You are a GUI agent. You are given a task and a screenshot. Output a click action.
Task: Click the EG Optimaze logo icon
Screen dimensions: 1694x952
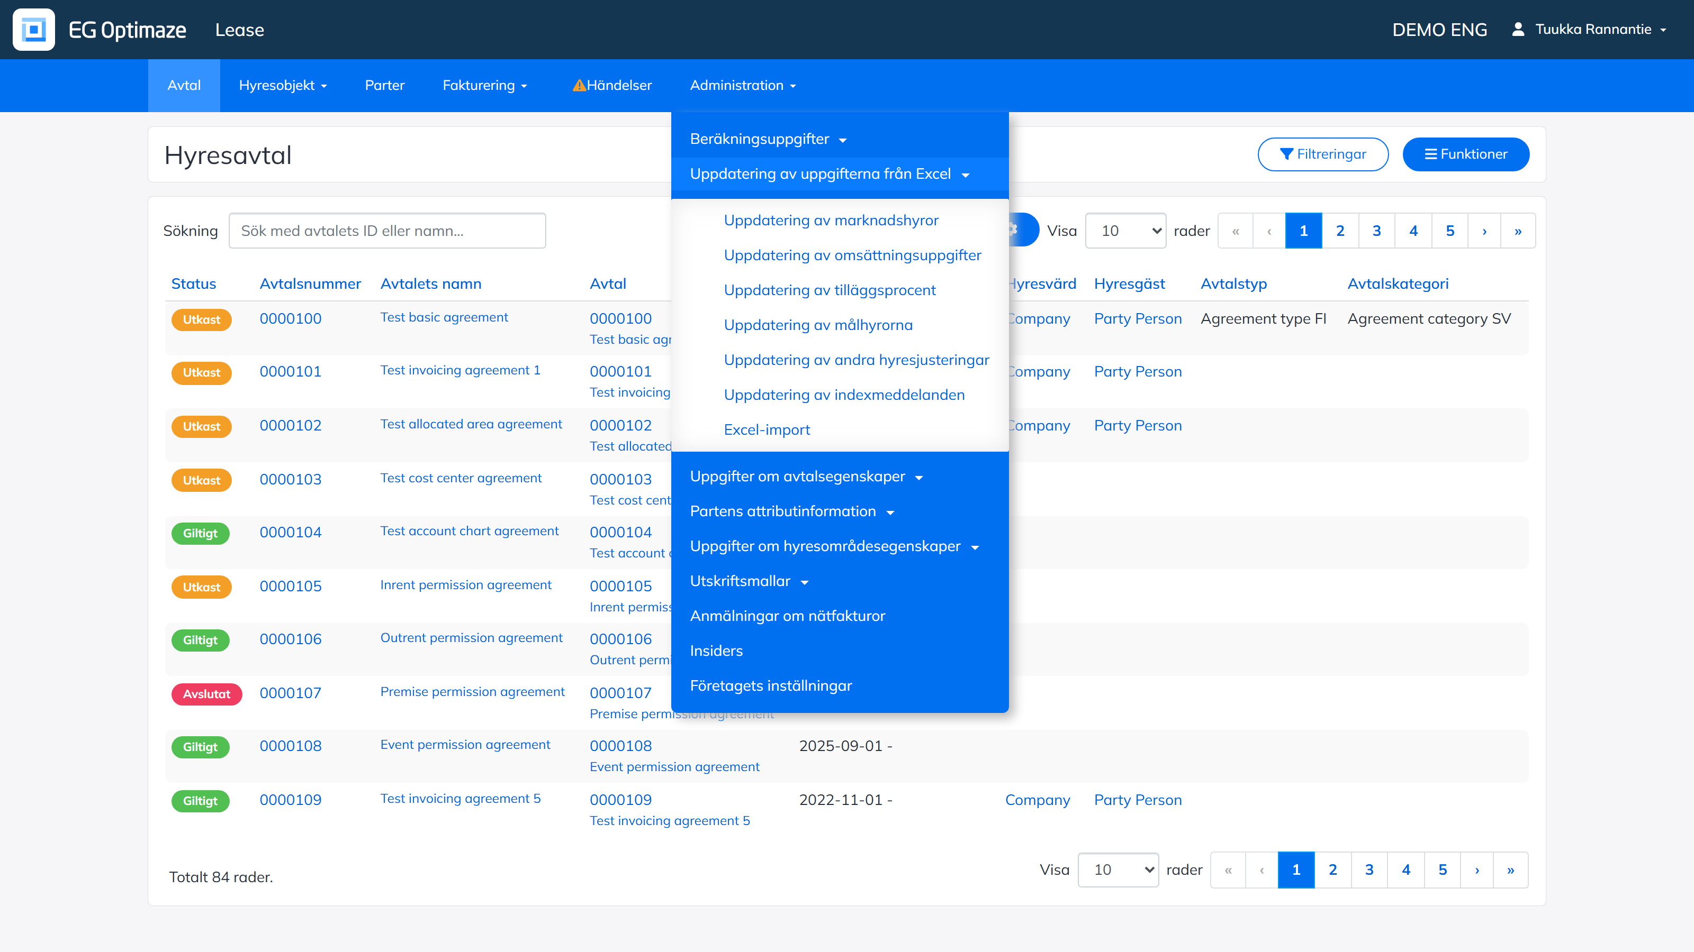(x=33, y=30)
